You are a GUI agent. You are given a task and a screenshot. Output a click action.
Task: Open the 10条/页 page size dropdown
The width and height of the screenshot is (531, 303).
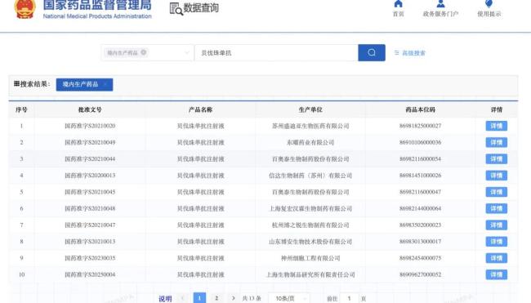[289, 298]
